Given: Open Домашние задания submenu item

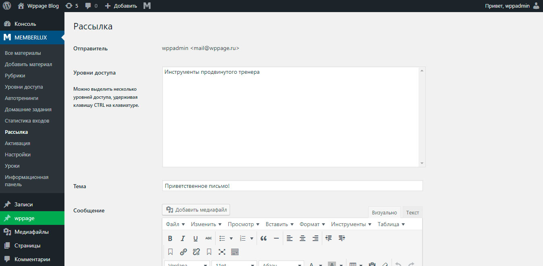Looking at the screenshot, I should [x=28, y=110].
